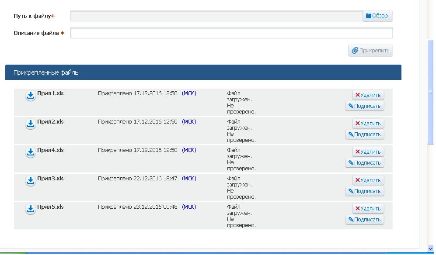436x255 pixels.
Task: Download the Прил2.xls file icon
Action: (x=30, y=124)
